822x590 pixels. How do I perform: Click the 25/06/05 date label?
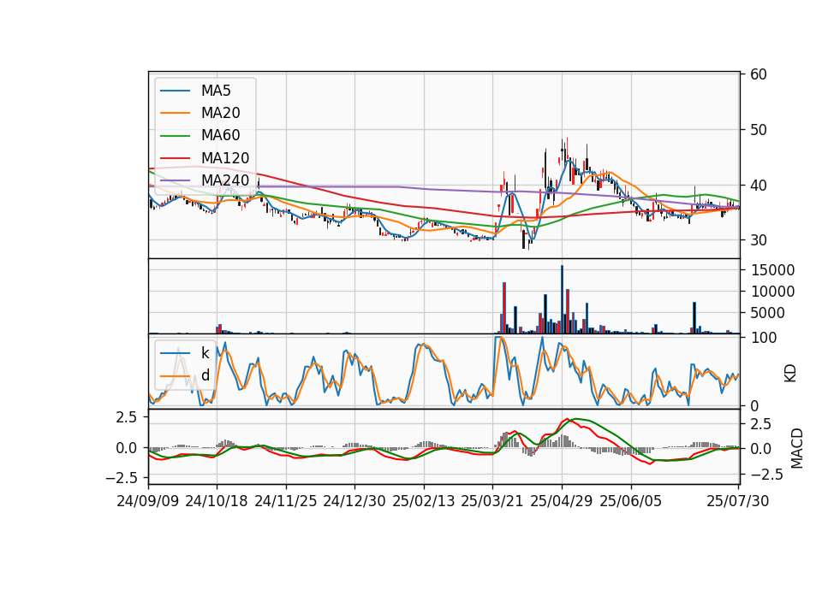tap(631, 501)
